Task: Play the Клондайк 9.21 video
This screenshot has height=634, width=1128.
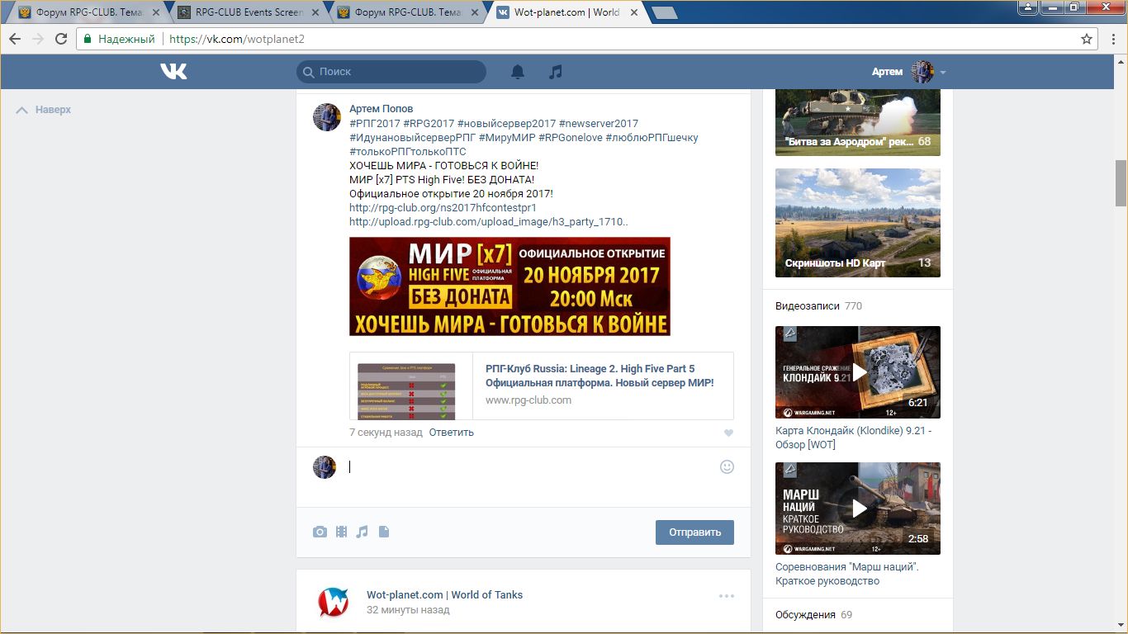Action: pos(858,372)
